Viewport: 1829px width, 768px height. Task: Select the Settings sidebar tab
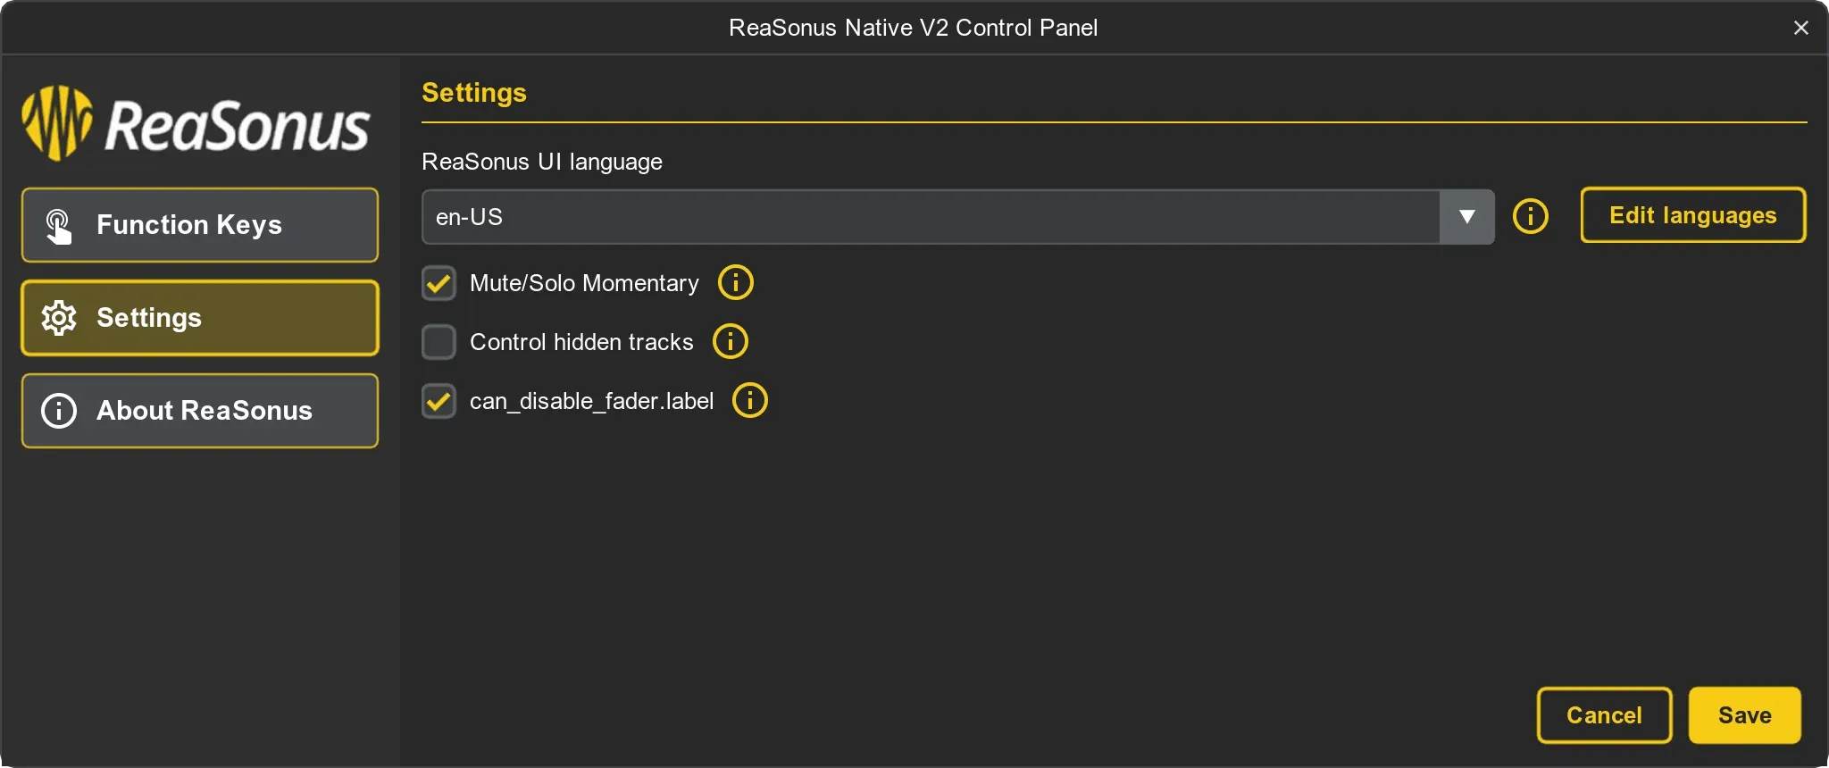[x=200, y=318]
